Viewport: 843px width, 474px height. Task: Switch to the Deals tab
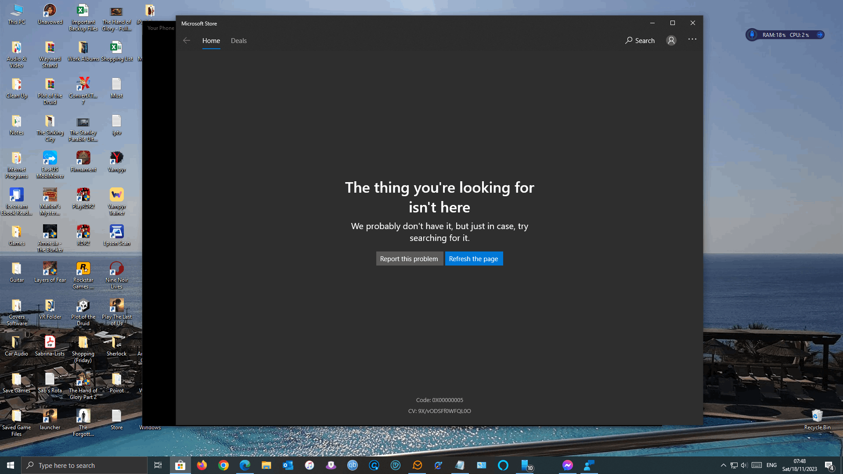(x=238, y=40)
